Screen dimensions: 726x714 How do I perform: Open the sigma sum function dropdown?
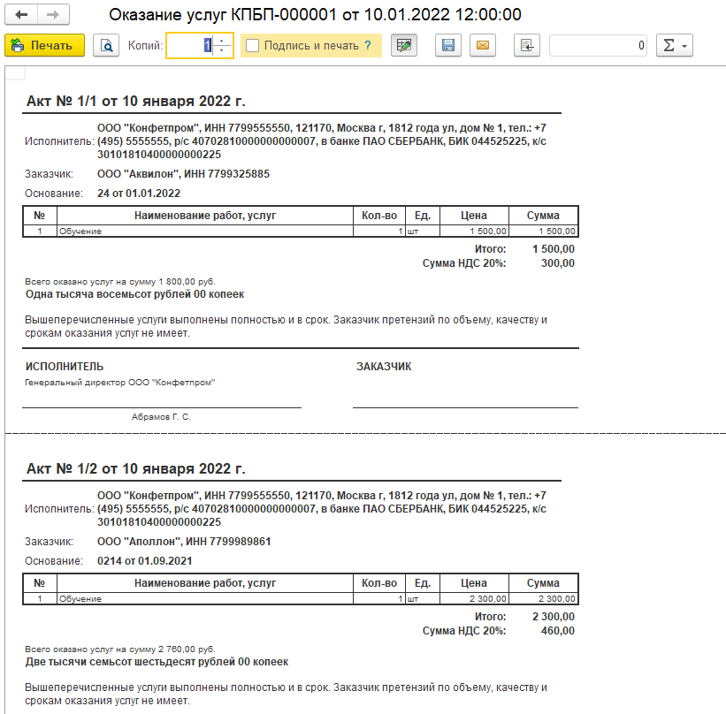(675, 45)
